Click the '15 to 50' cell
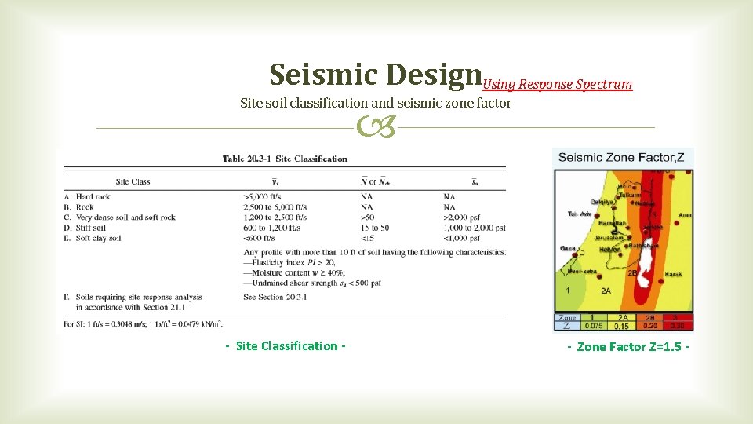This screenshot has width=753, height=424. (375, 228)
